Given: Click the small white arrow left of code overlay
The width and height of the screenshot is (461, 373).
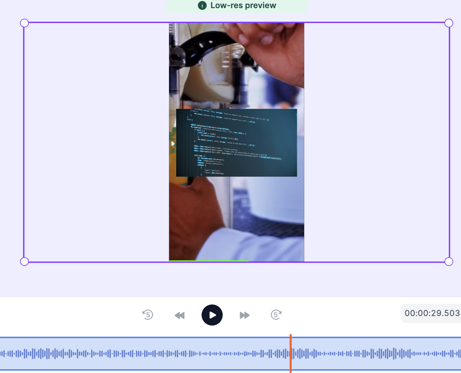Looking at the screenshot, I should click(x=173, y=144).
